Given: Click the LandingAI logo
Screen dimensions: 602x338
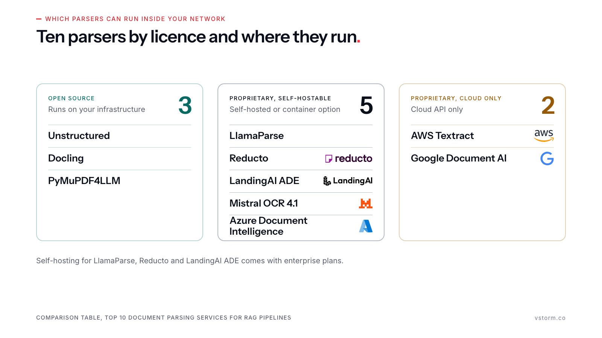Looking at the screenshot, I should [348, 181].
